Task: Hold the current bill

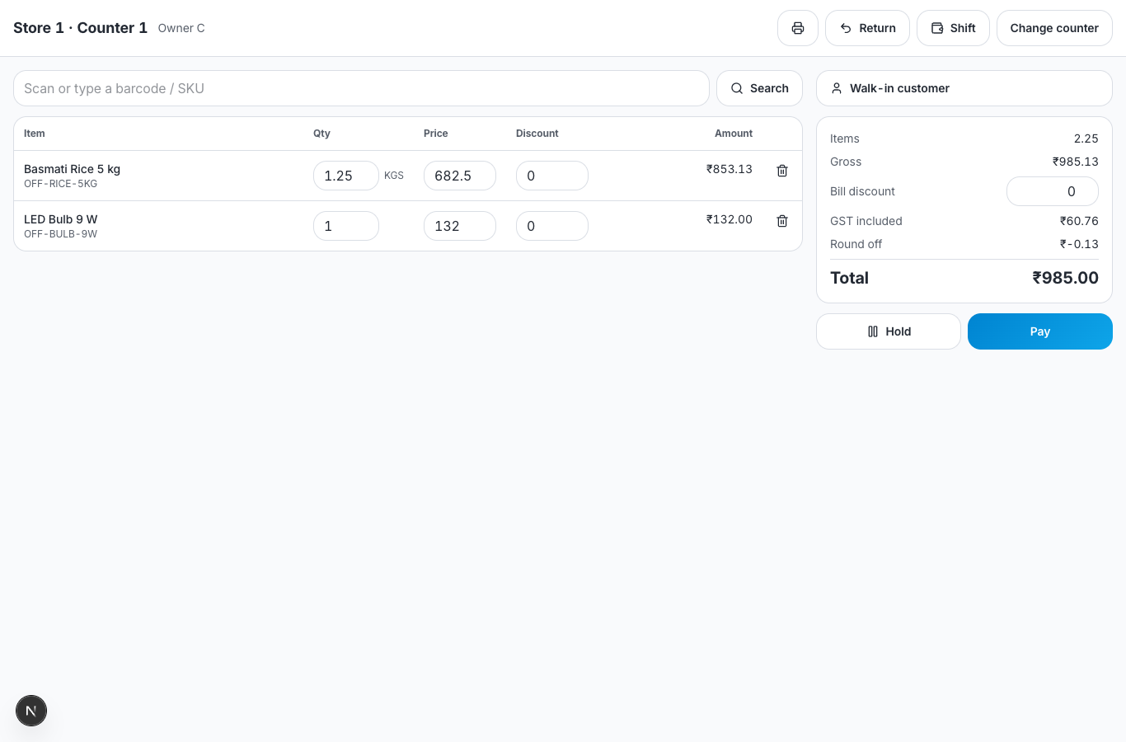Action: [x=889, y=331]
